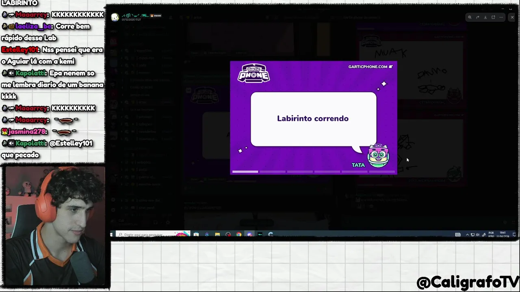
Task: Click username jasmina278 in chat
Action: click(28, 131)
